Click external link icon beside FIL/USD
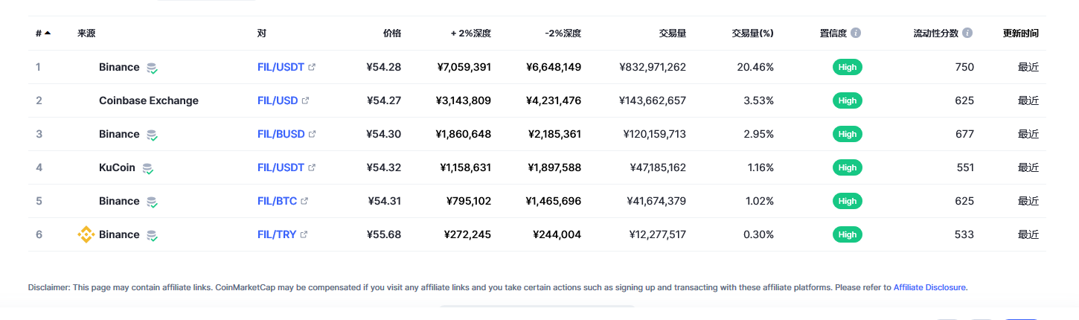The width and height of the screenshot is (1079, 320). coord(305,100)
